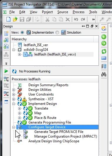Select Manage Configuration Project (iMPACT)
This screenshot has height=156, width=112.
pyautogui.click(x=66, y=136)
